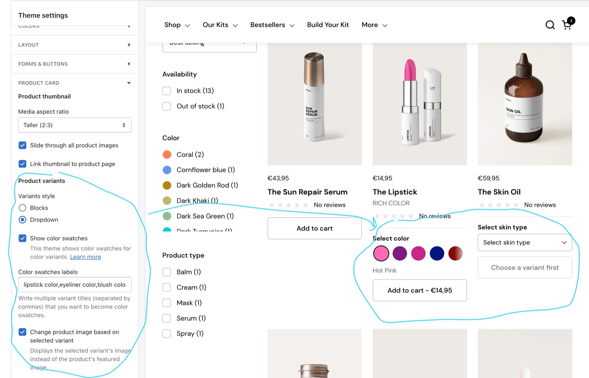Image resolution: width=589 pixels, height=378 pixels.
Task: Pick the Hot Pink lipstick swatch
Action: 381,253
